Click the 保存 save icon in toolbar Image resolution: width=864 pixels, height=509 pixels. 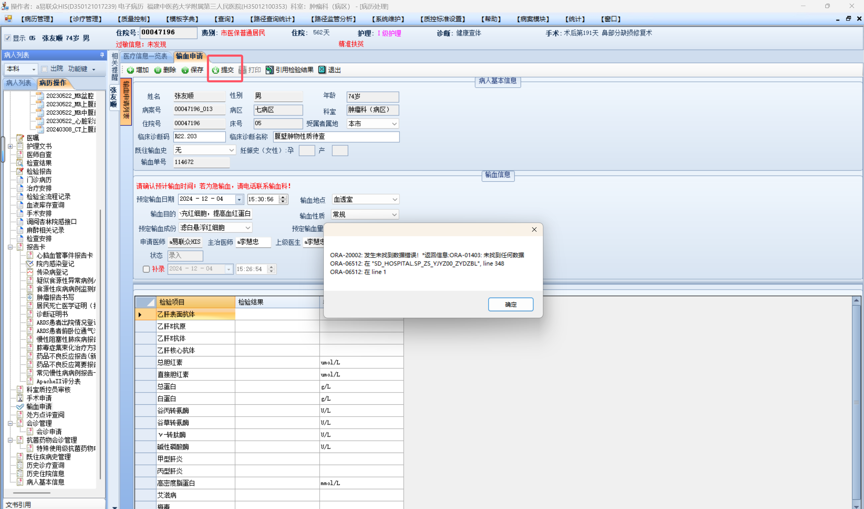(x=185, y=70)
